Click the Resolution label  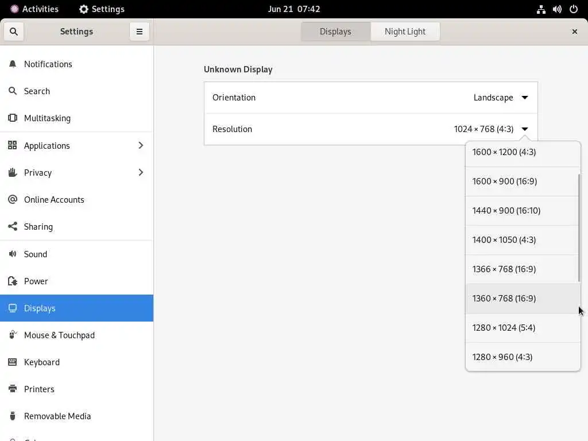[x=232, y=129]
